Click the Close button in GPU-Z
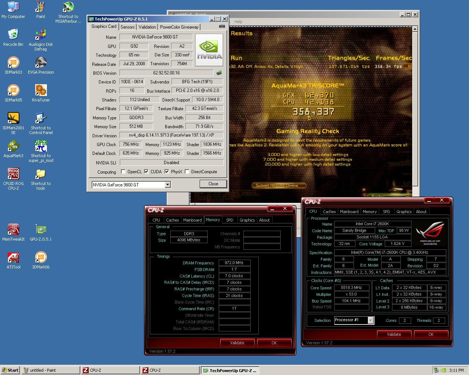The width and height of the screenshot is (469, 375). (x=213, y=184)
